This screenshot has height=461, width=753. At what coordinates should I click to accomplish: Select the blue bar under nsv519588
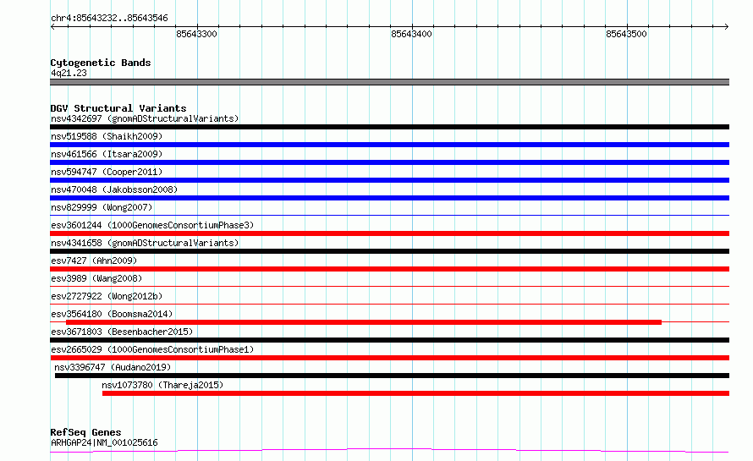point(389,145)
